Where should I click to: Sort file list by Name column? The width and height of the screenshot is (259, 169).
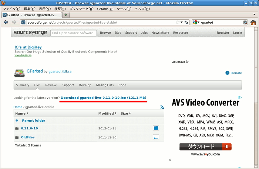point(21,114)
